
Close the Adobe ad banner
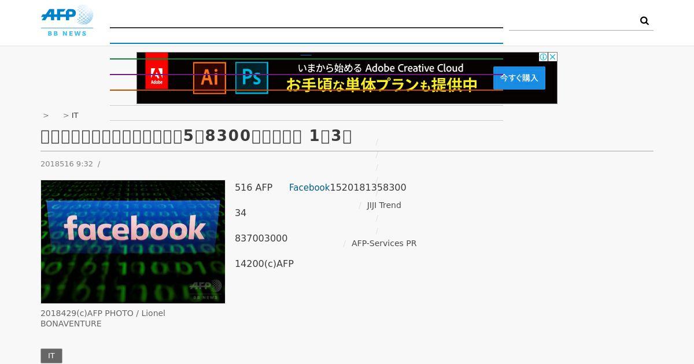(x=552, y=57)
